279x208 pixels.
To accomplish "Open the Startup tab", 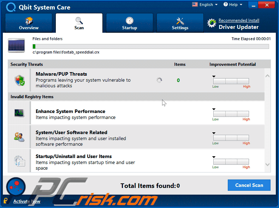I will (x=130, y=23).
